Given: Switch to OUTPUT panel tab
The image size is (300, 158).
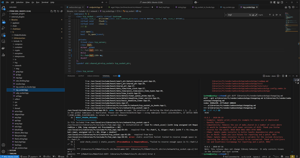Looking at the screenshot, I should click(x=81, y=76).
